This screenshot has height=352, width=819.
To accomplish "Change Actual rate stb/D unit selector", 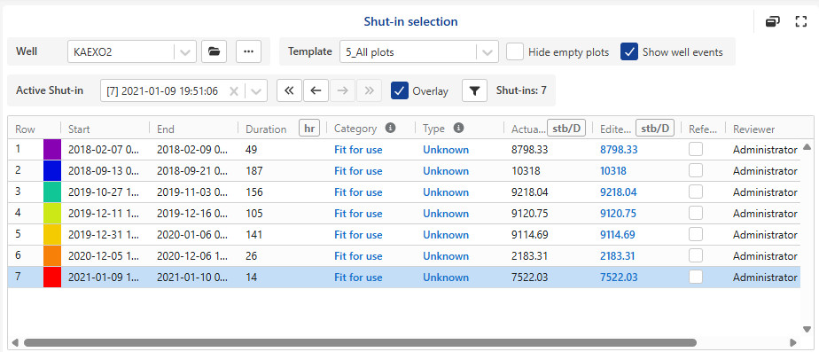I will 566,128.
